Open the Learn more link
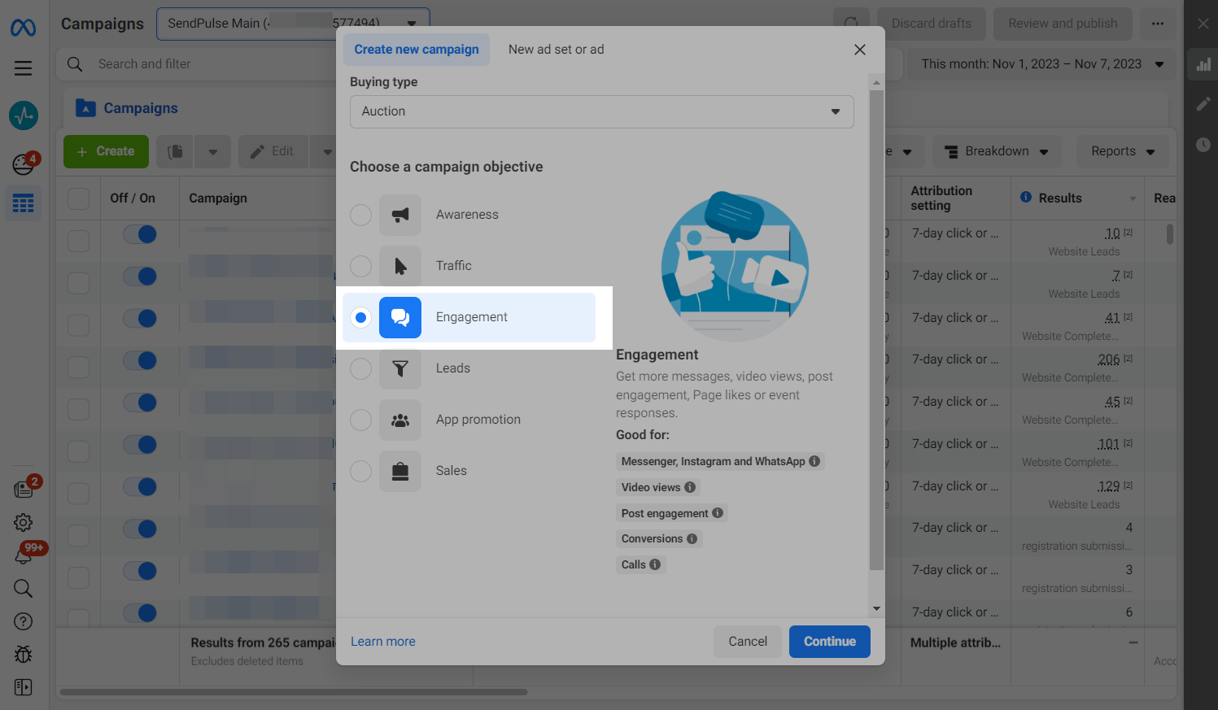This screenshot has height=710, width=1218. 382,642
